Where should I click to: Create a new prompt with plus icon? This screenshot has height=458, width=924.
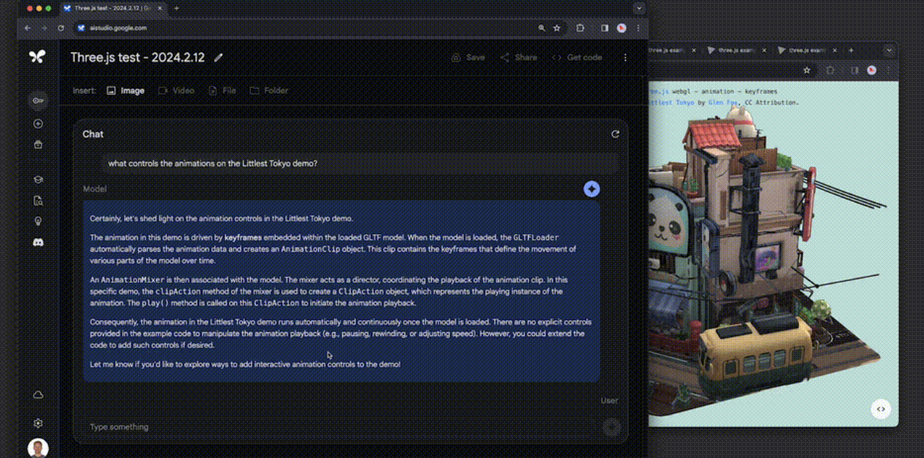(x=38, y=123)
